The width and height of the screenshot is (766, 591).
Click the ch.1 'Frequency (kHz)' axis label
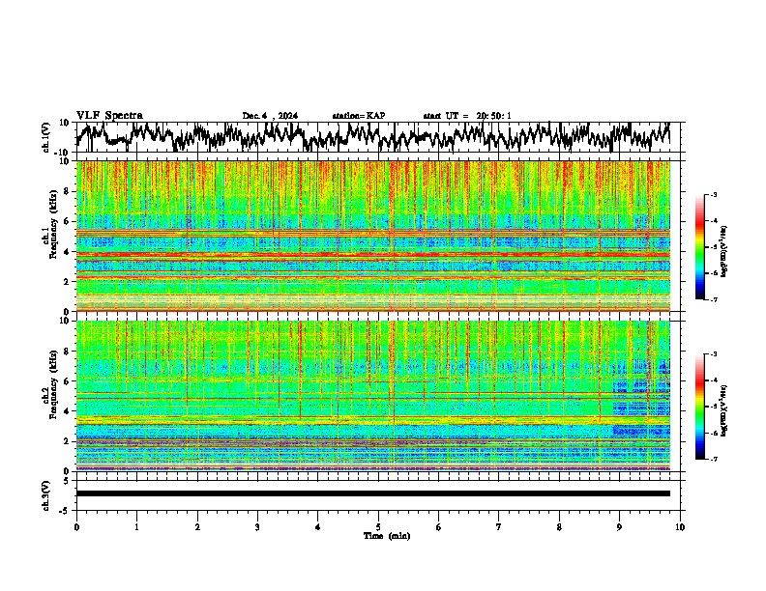pyautogui.click(x=53, y=224)
